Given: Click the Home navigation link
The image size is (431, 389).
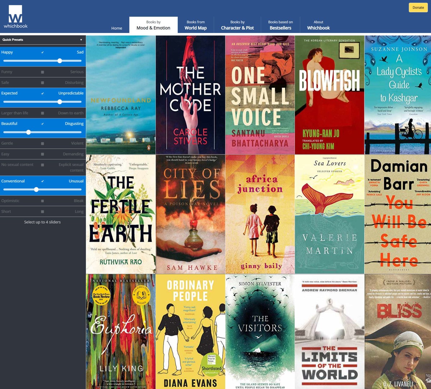Looking at the screenshot, I should 117,28.
